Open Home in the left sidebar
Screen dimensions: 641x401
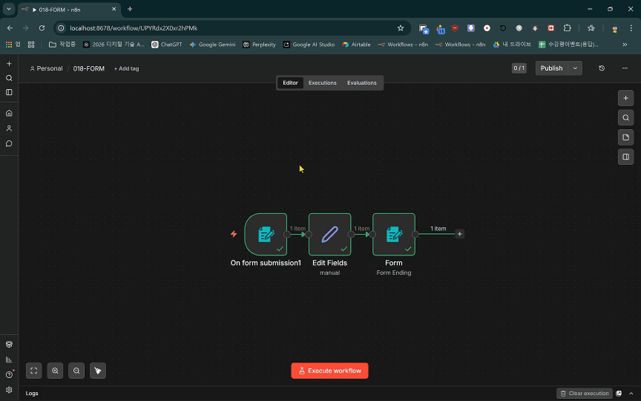click(9, 114)
